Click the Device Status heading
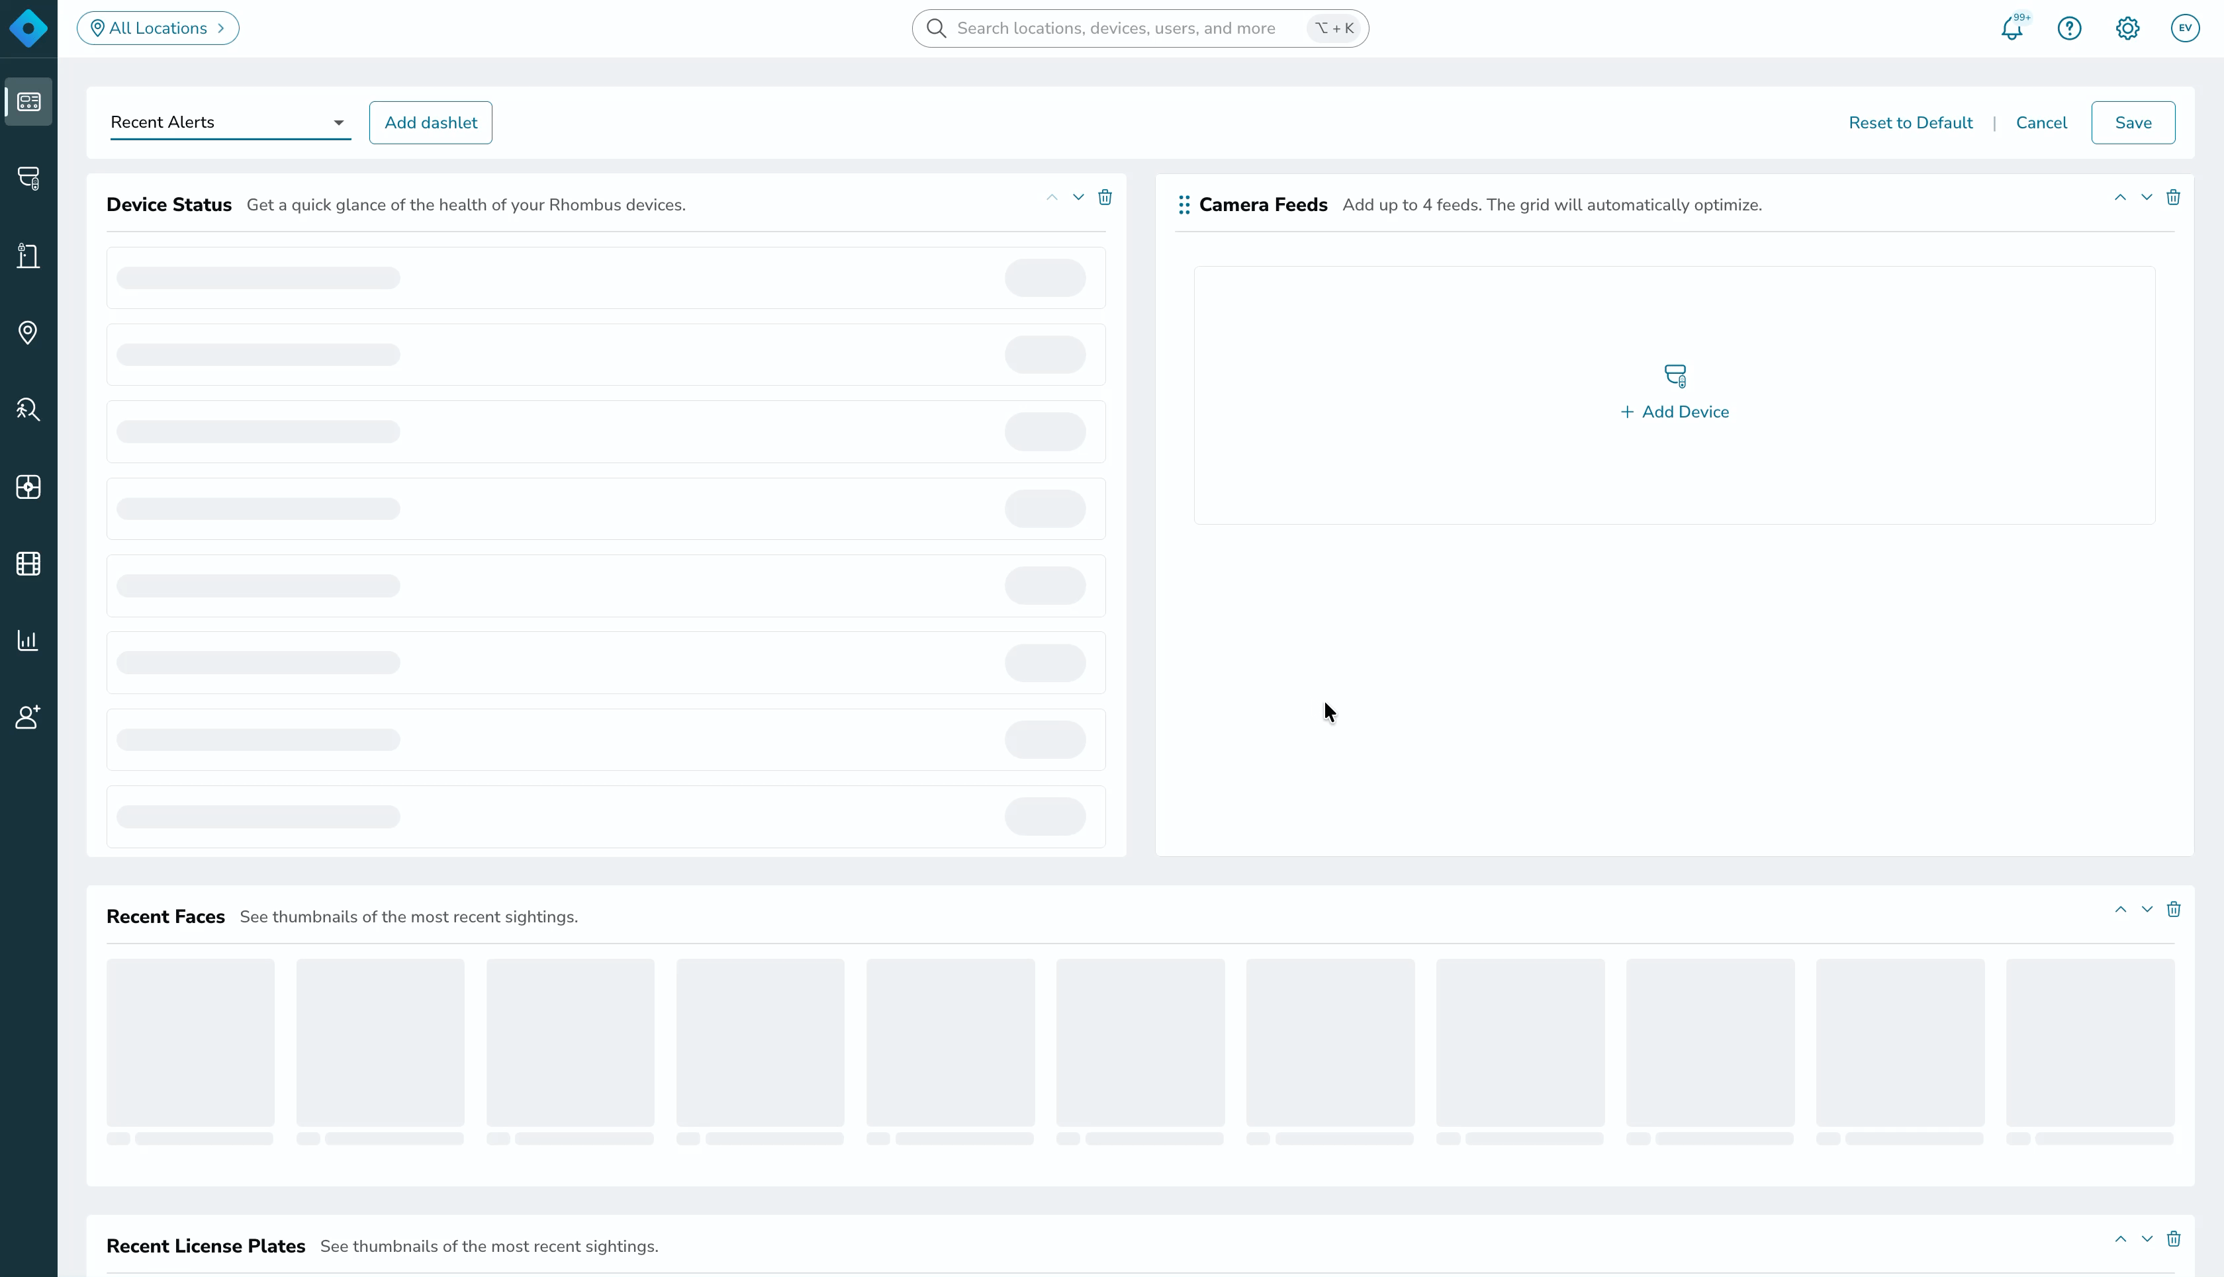Image resolution: width=2224 pixels, height=1277 pixels. (x=169, y=205)
